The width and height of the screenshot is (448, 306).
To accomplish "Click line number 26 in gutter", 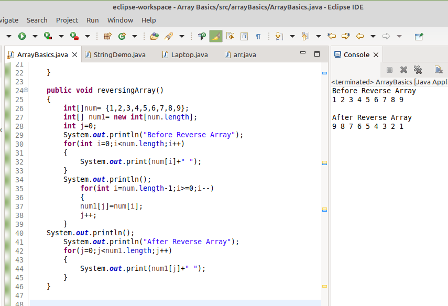I will [19, 108].
